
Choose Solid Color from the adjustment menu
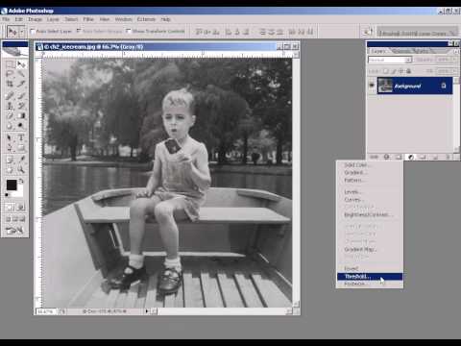(x=370, y=165)
